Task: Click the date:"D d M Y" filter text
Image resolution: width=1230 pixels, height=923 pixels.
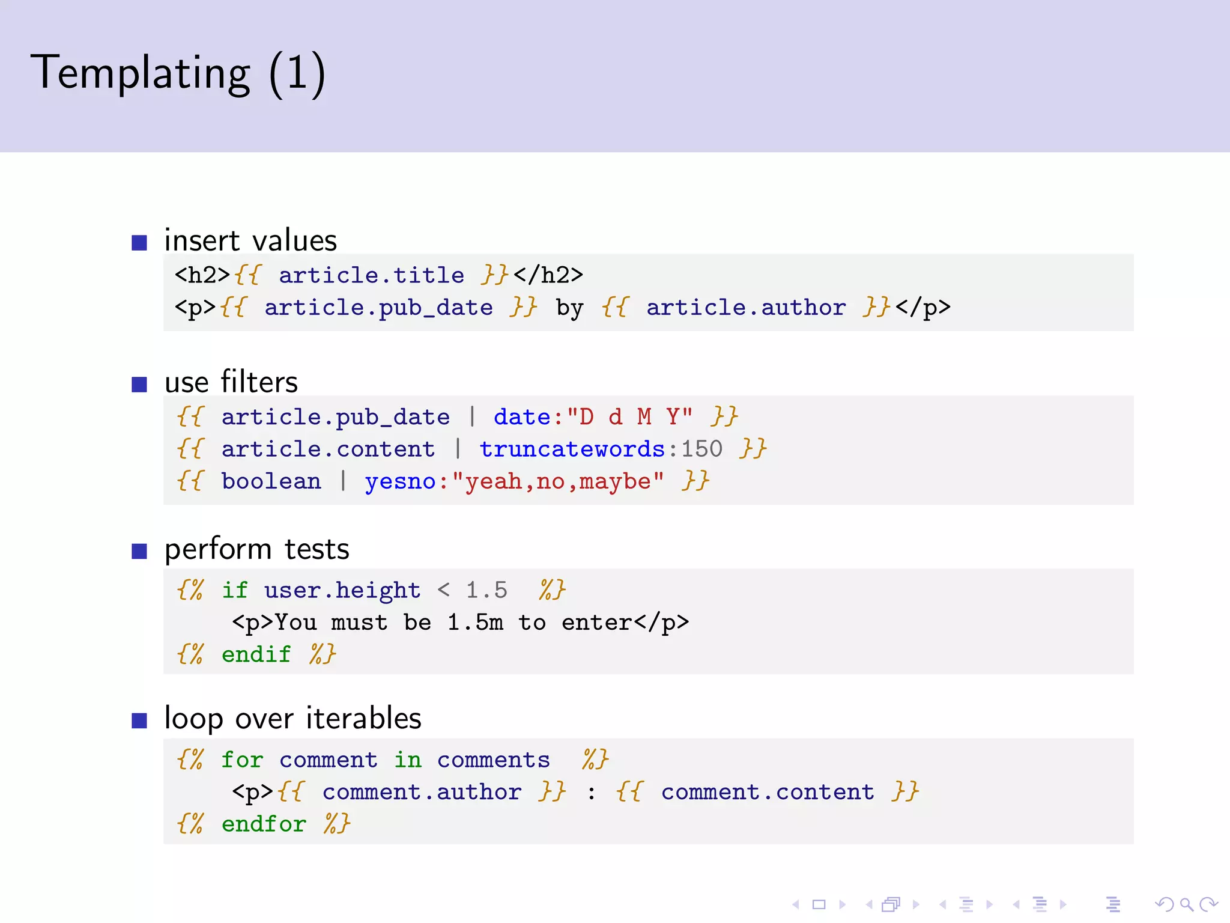Action: (593, 416)
